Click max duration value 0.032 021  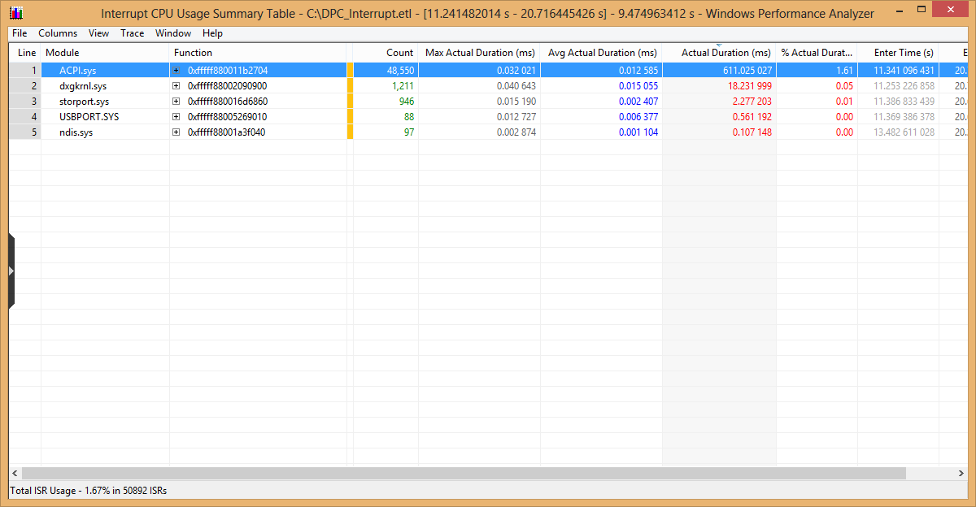click(x=516, y=71)
